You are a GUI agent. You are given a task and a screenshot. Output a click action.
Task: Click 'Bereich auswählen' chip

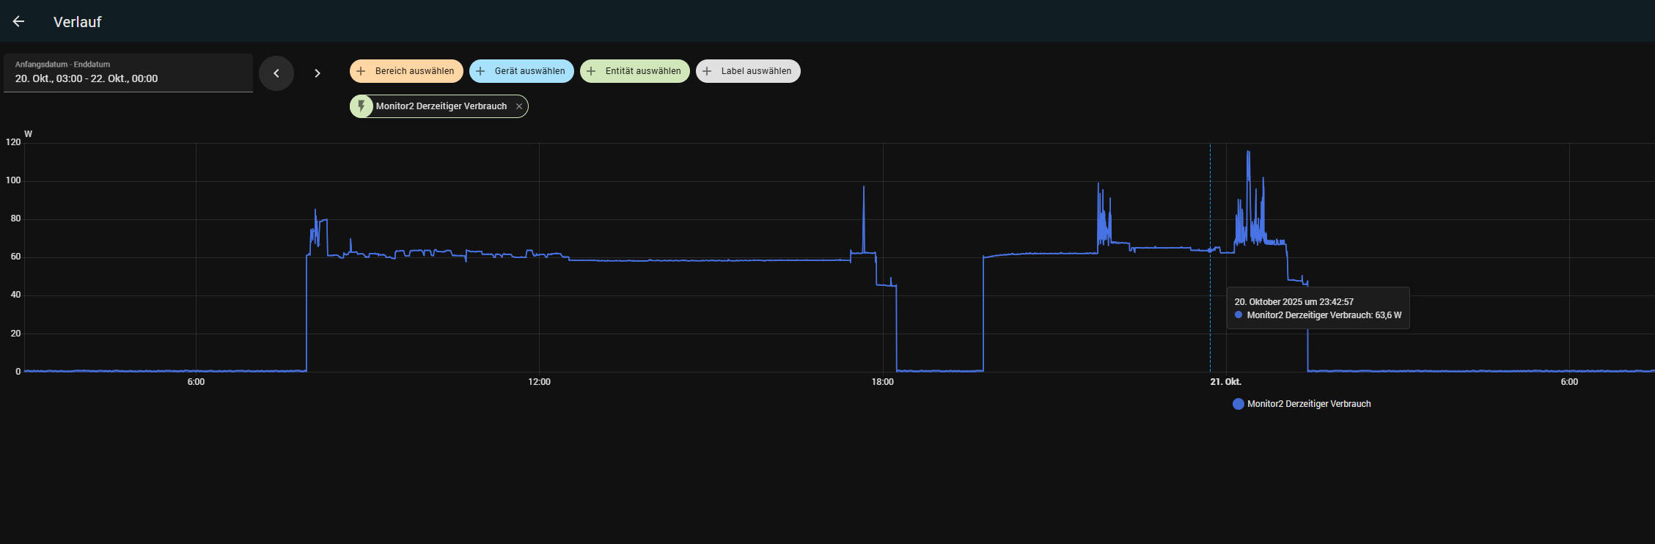click(x=406, y=71)
